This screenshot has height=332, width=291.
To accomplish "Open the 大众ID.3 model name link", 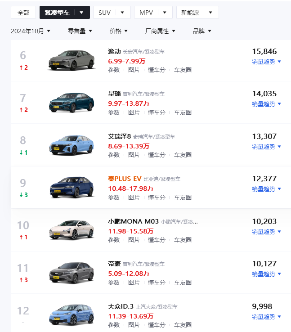I will [121, 306].
